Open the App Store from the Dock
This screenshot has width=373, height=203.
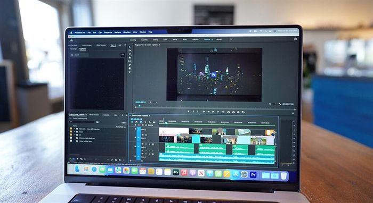(236, 174)
